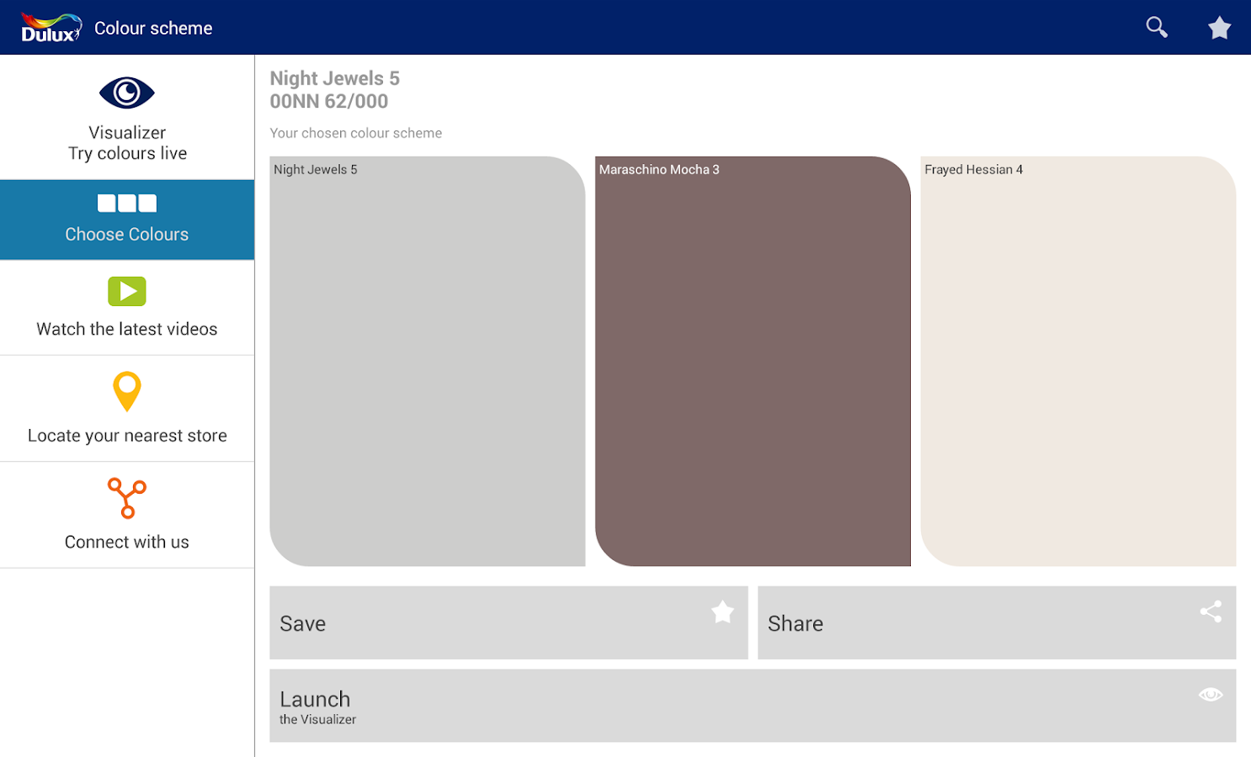Click 'Your chosen colour scheme' label
The image size is (1251, 757).
356,133
